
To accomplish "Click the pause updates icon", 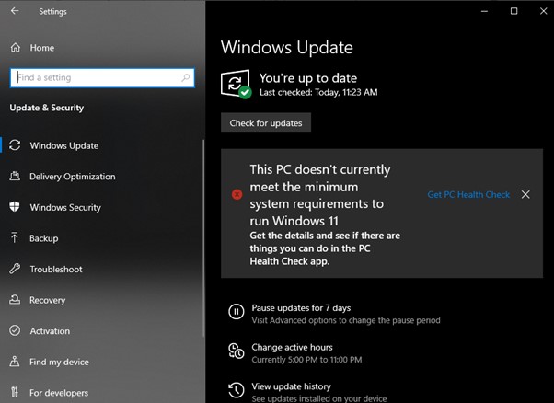I will pyautogui.click(x=236, y=312).
